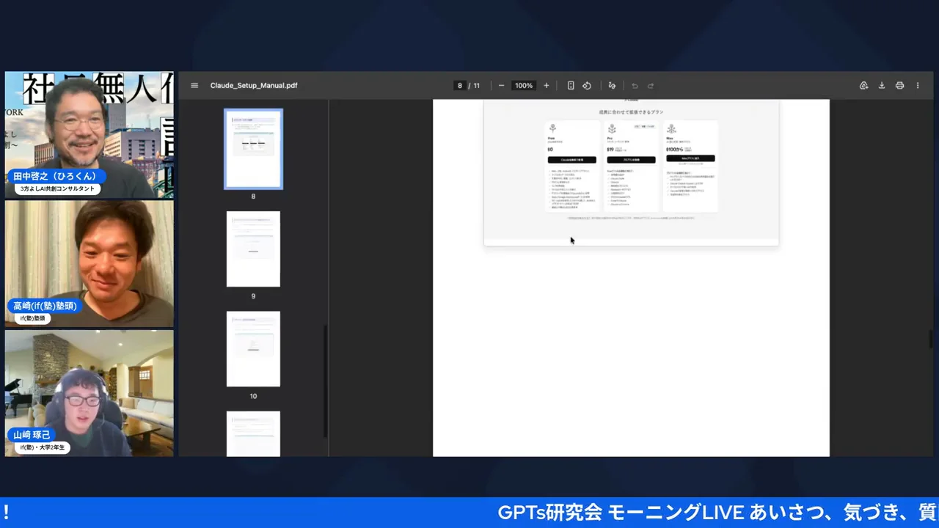Click the billing period toggle in Pro card
939x528 pixels.
[645, 126]
